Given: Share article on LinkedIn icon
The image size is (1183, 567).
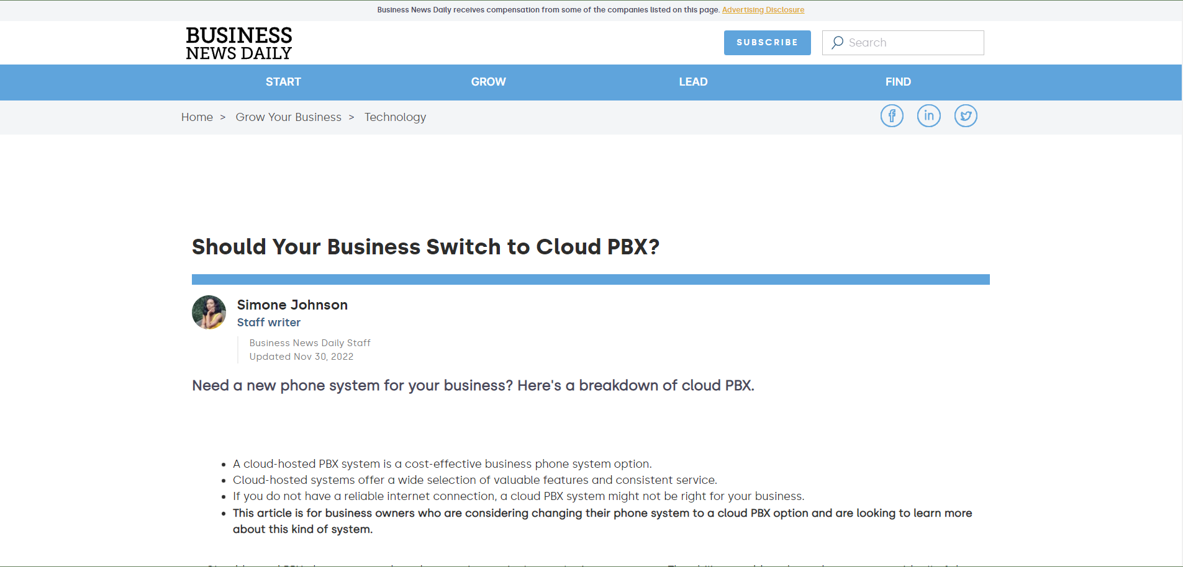Looking at the screenshot, I should tap(929, 116).
